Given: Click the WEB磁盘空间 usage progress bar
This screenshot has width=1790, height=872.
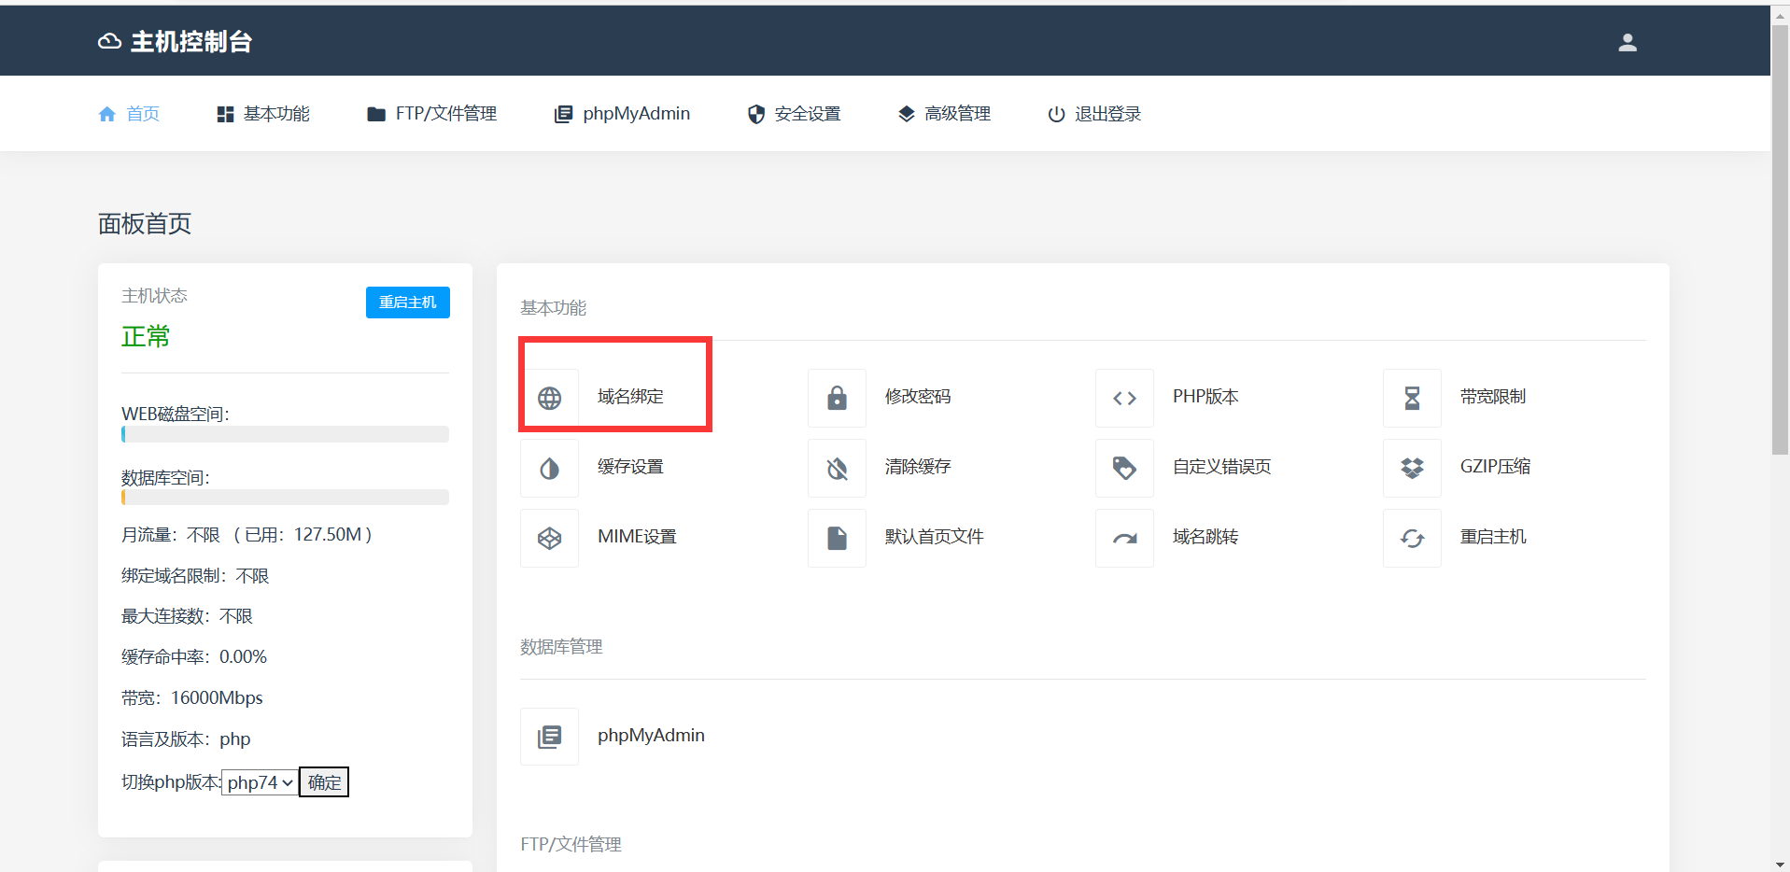Looking at the screenshot, I should coord(285,434).
